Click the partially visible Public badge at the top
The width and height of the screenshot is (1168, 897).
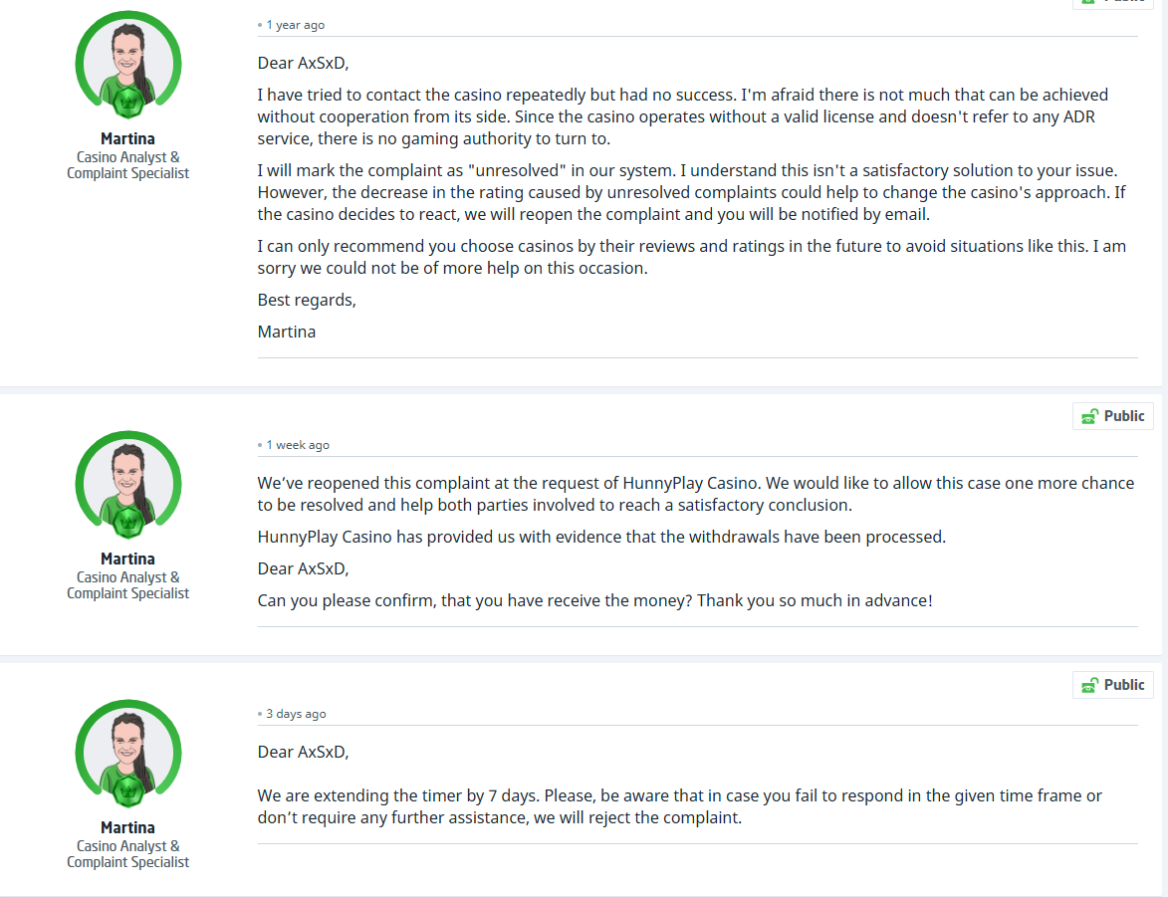click(1113, 4)
